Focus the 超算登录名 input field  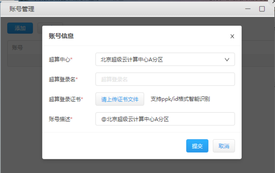click(165, 79)
